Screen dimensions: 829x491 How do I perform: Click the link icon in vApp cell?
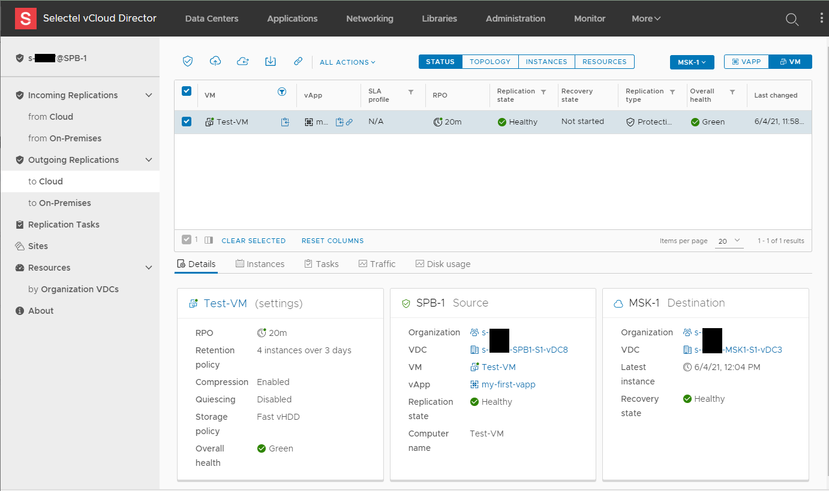tap(349, 122)
